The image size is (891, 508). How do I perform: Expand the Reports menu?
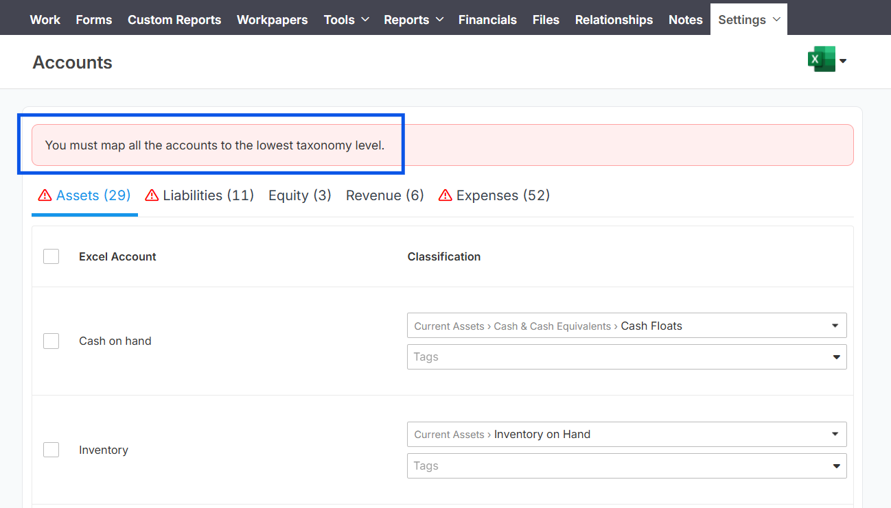click(413, 20)
